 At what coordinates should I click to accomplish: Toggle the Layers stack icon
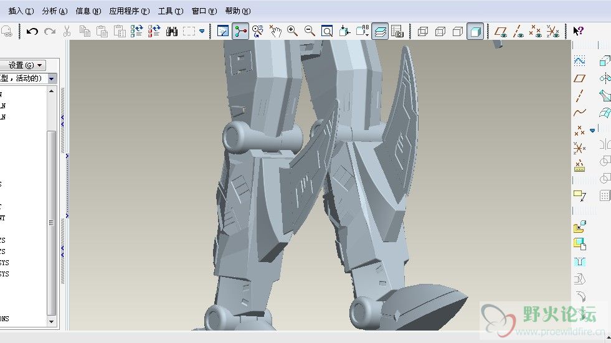[x=380, y=31]
